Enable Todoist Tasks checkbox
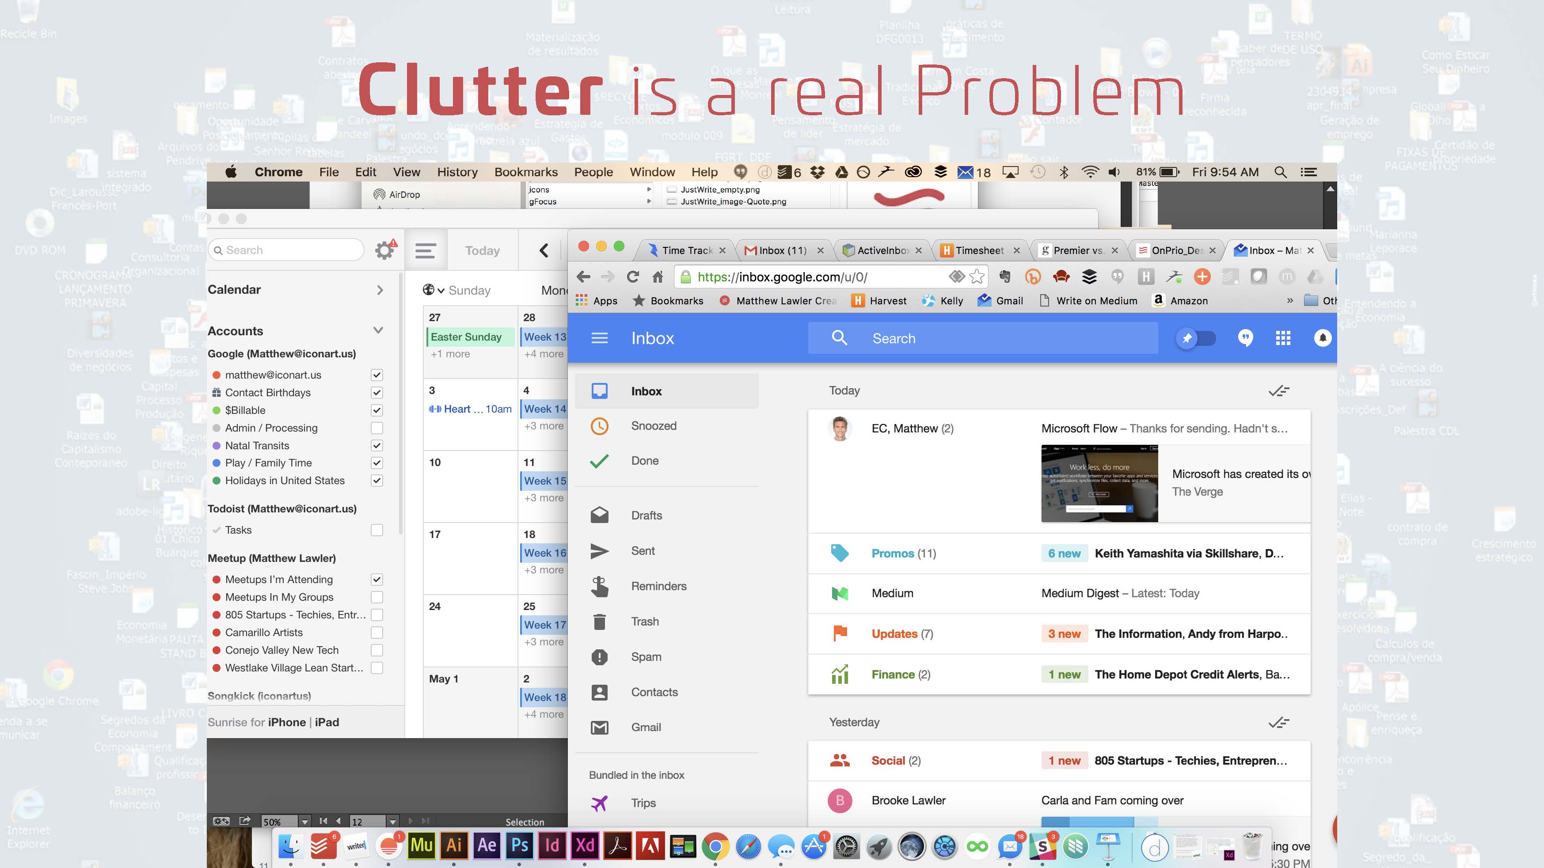The width and height of the screenshot is (1544, 868). (x=376, y=530)
